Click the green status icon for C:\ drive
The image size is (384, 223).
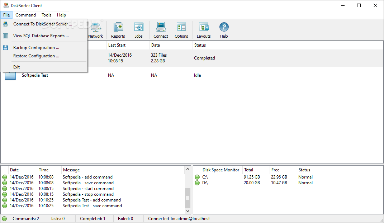pyautogui.click(x=197, y=177)
